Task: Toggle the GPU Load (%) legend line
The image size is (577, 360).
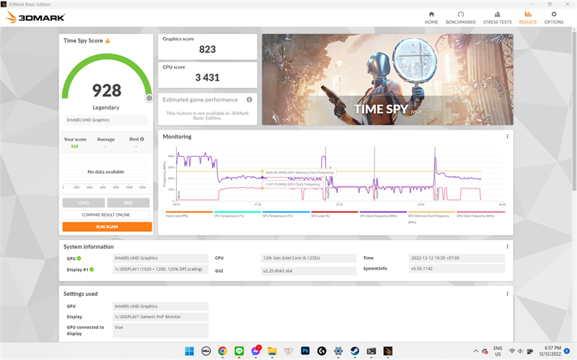Action: click(x=335, y=214)
